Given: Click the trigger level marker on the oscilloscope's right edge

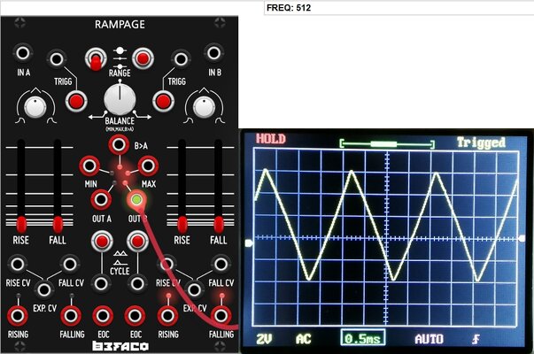Looking at the screenshot, I should (x=522, y=239).
